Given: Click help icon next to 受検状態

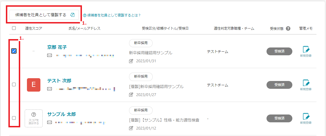Looking at the screenshot, I should point(288,28).
